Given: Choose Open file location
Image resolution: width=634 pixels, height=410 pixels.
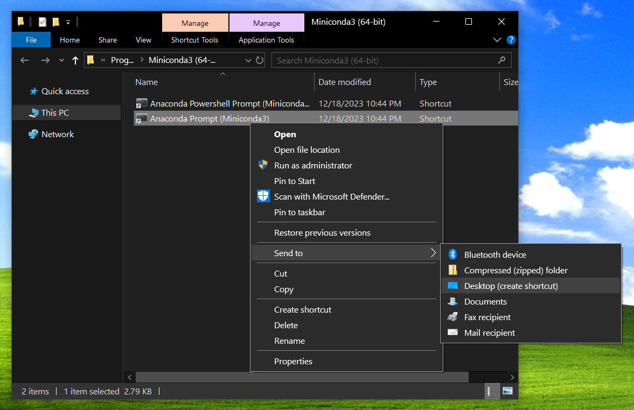Looking at the screenshot, I should point(346,150).
